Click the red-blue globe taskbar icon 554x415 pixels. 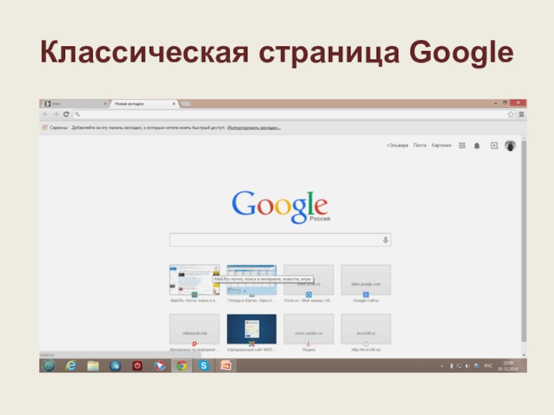tap(159, 366)
